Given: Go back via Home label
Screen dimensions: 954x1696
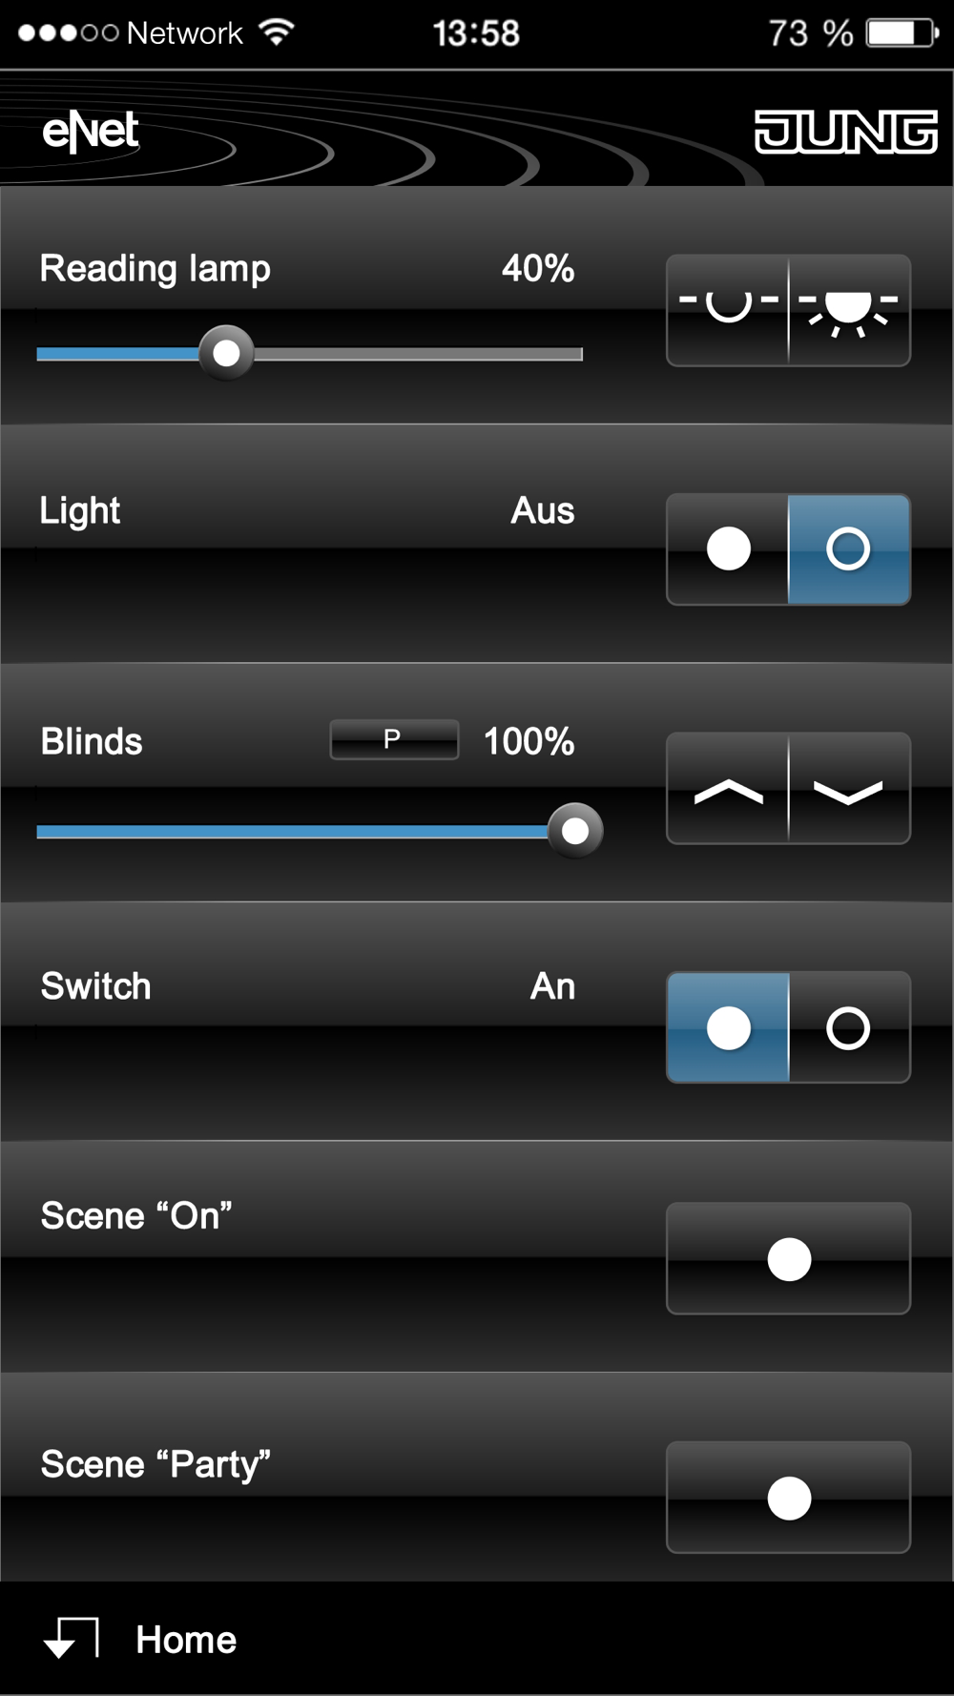Looking at the screenshot, I should [x=186, y=1640].
